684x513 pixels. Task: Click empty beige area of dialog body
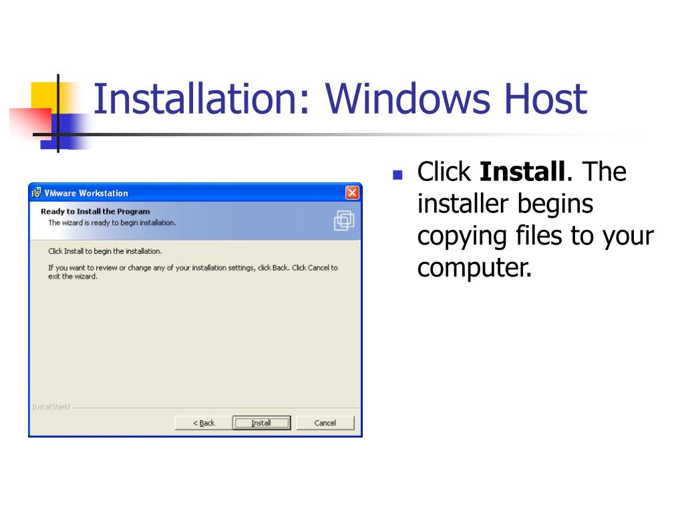pyautogui.click(x=195, y=340)
